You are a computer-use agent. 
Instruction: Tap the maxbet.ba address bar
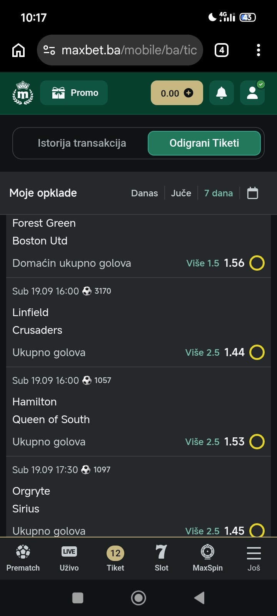[x=120, y=50]
